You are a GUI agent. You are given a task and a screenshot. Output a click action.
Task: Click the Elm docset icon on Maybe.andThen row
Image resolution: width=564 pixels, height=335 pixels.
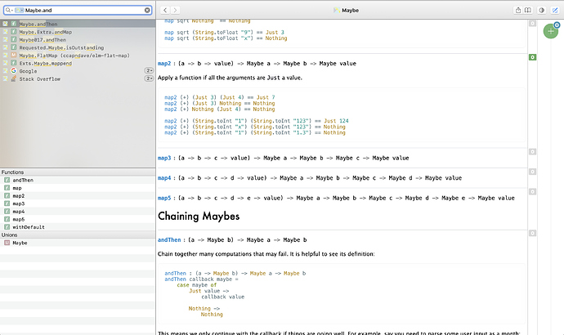(5, 24)
